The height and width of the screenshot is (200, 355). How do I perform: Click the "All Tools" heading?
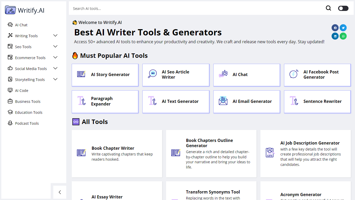95,122
